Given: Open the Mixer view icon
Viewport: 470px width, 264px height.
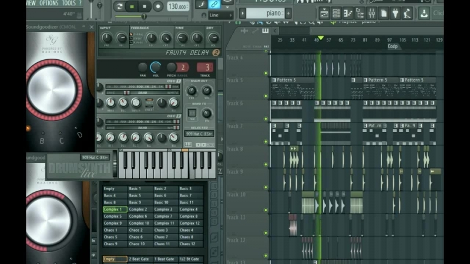Looking at the screenshot, I should pyautogui.click(x=372, y=13).
